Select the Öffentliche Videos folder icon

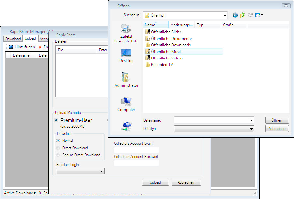148,58
